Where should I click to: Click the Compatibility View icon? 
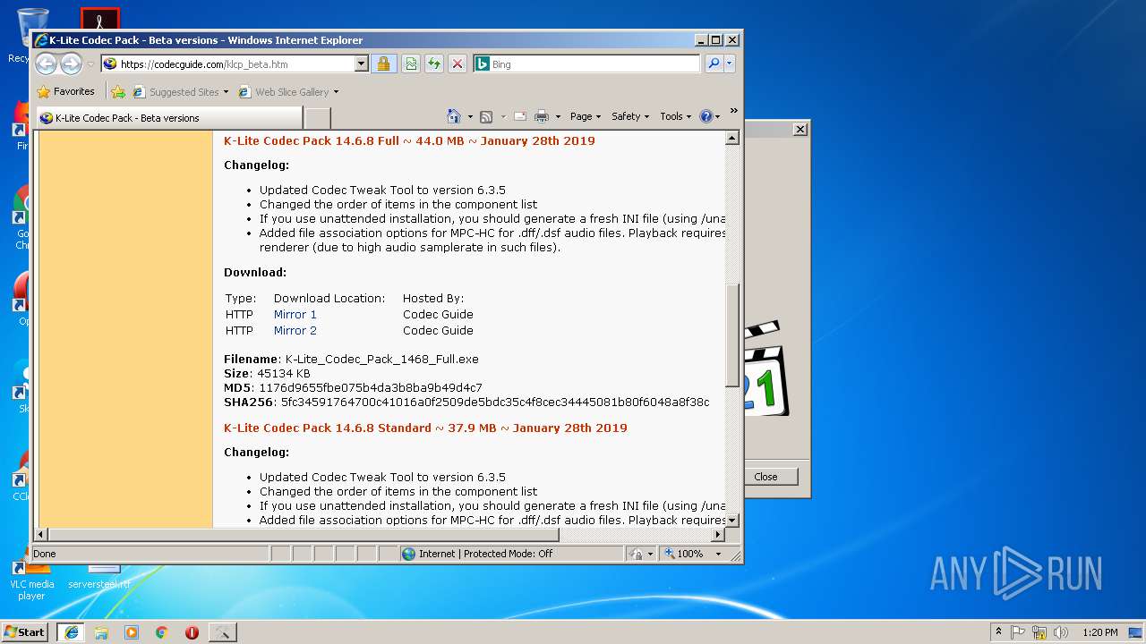[x=410, y=64]
